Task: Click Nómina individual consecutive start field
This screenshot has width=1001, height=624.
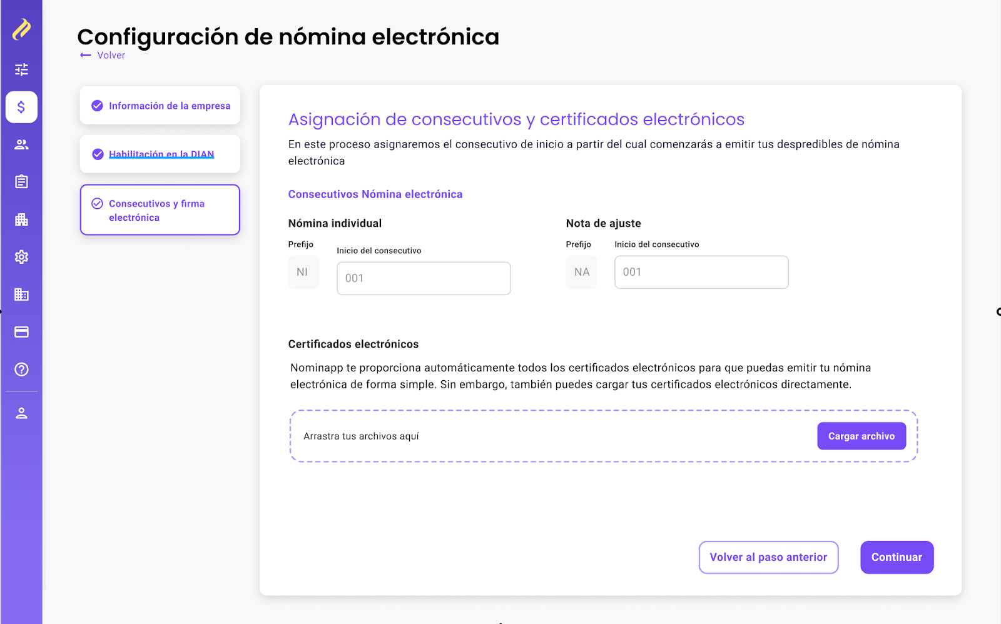Action: [x=424, y=278]
